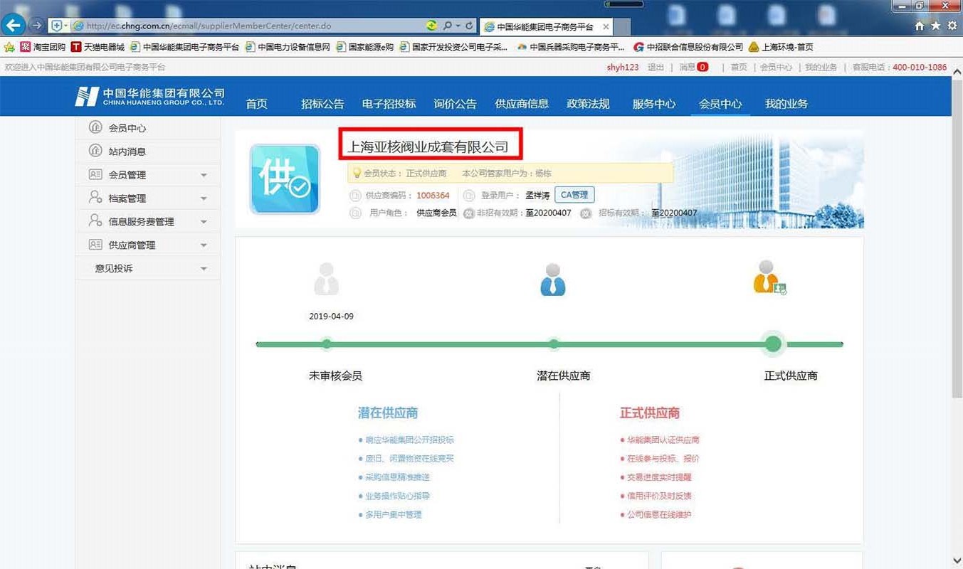Open the 中招联合信息股份有限公司 bookmark

point(688,47)
